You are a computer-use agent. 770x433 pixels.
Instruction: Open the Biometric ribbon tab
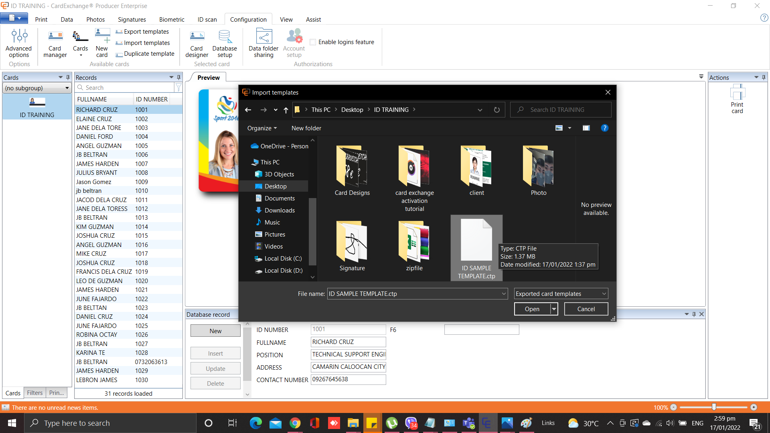click(x=172, y=19)
